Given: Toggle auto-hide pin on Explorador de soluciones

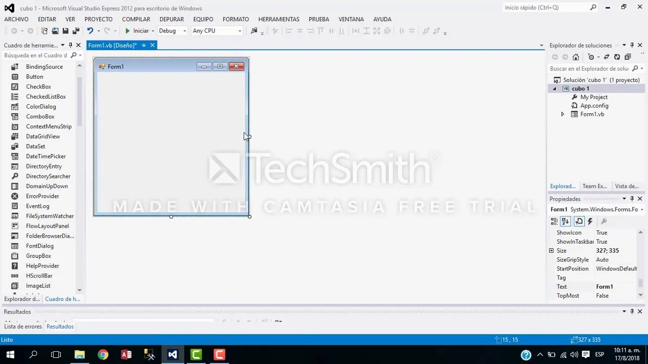Looking at the screenshot, I should click(632, 45).
